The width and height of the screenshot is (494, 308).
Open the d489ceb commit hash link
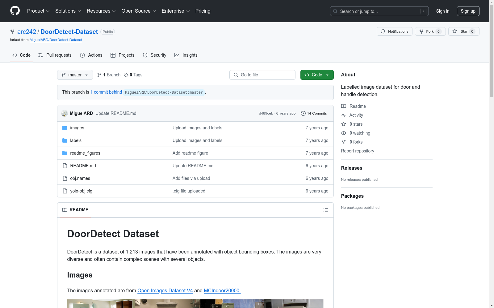266,113
